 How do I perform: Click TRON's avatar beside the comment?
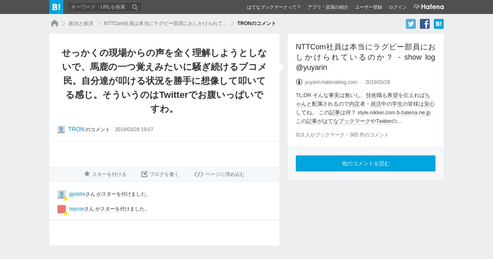tap(61, 129)
